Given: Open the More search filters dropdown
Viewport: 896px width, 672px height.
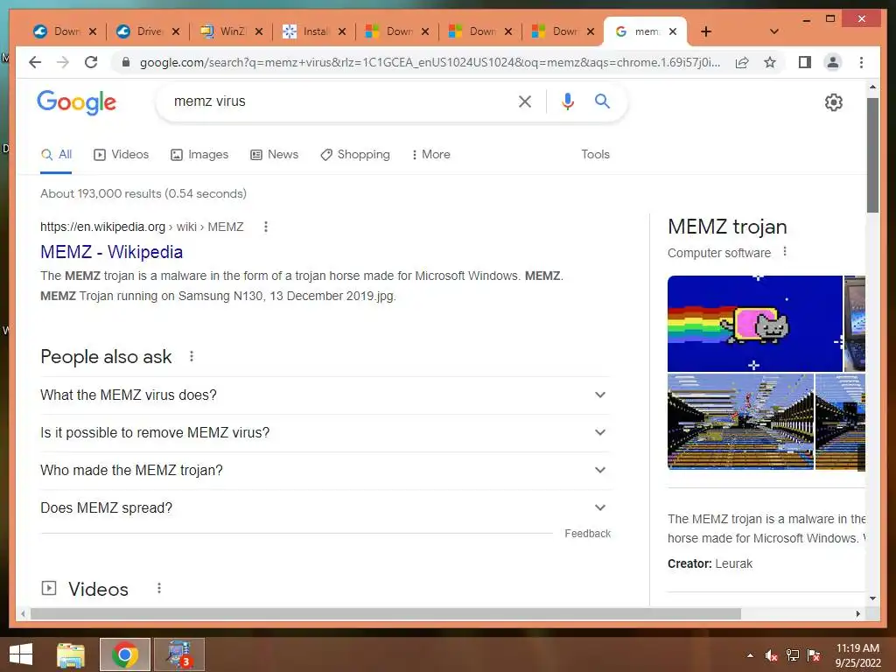Looking at the screenshot, I should click(x=430, y=154).
